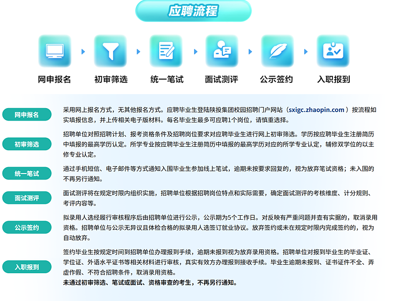
Task: Click the 入职报到 ID badge icon
Action: coord(333,51)
